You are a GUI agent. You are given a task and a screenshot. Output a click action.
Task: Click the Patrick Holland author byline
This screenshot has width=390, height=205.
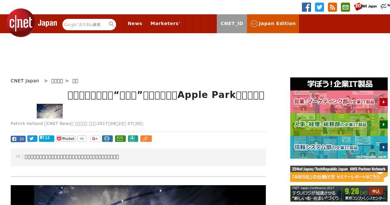coord(27,124)
